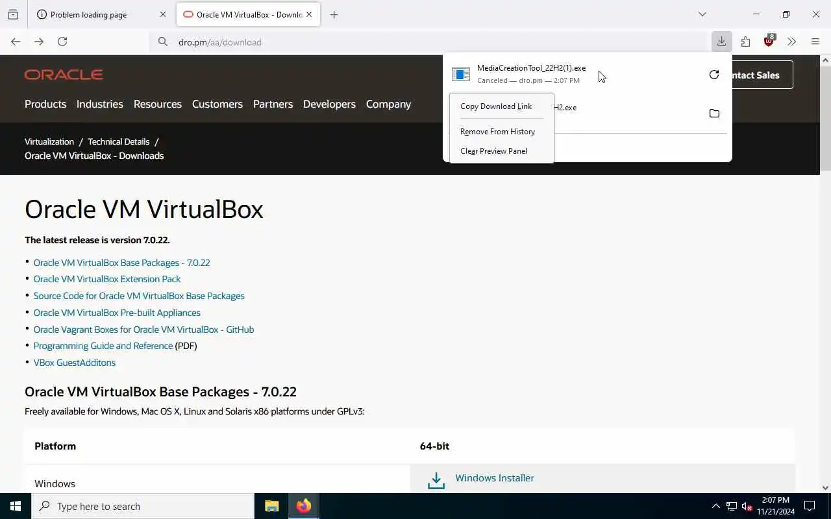
Task: Open VBox GuestAdditons link
Action: click(75, 363)
